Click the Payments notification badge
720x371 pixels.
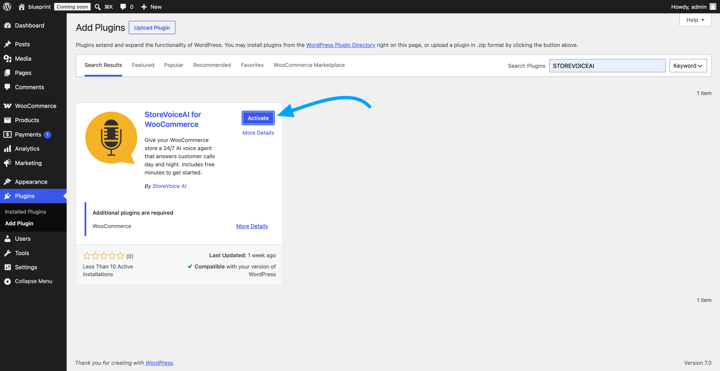point(48,134)
